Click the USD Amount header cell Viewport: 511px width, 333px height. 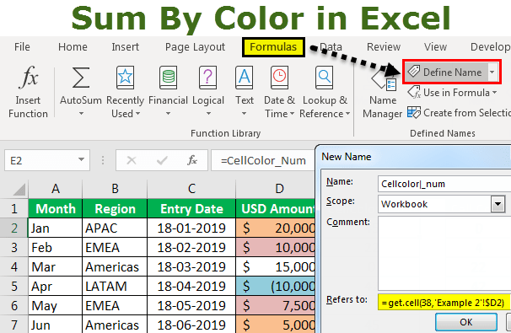[276, 208]
